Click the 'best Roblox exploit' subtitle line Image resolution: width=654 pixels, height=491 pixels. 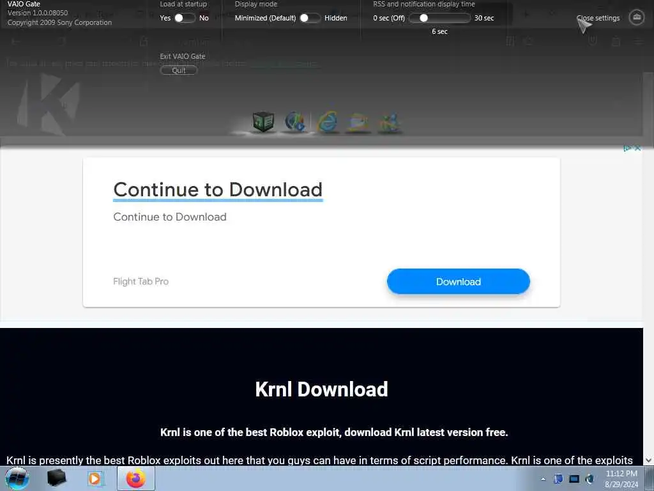click(x=334, y=432)
